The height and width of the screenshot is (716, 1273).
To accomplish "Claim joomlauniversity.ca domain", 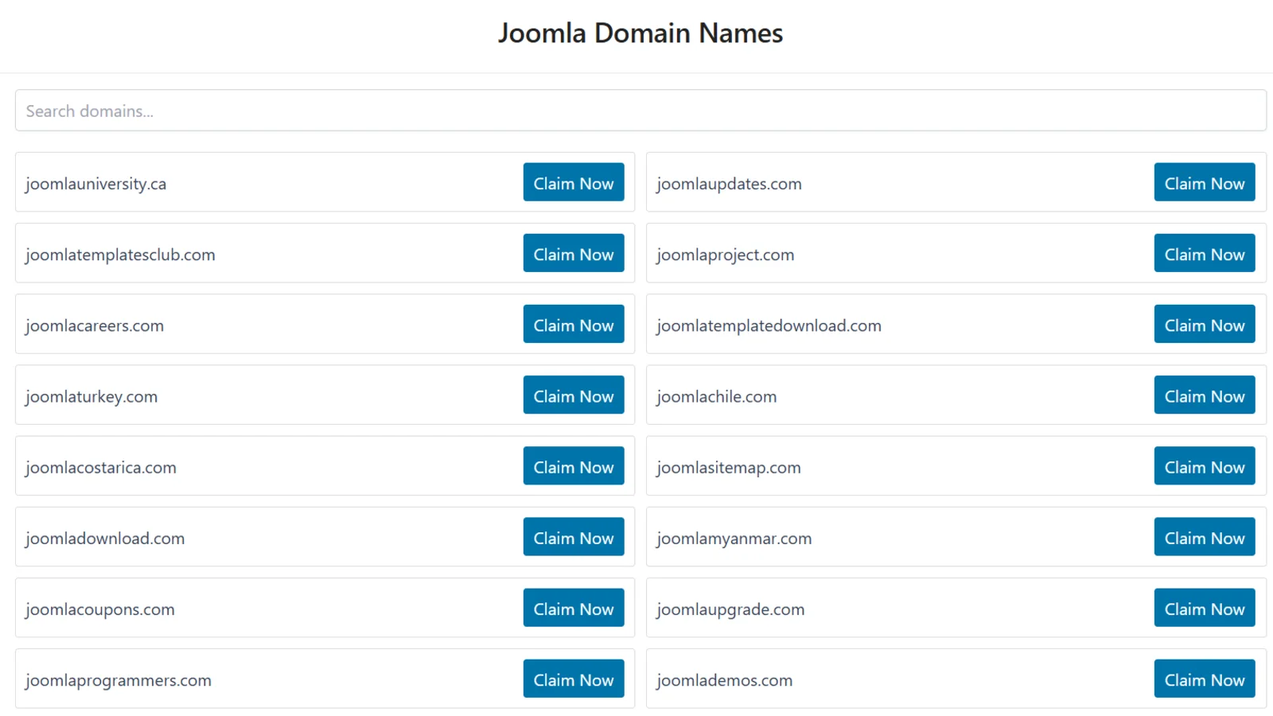I will tap(574, 182).
